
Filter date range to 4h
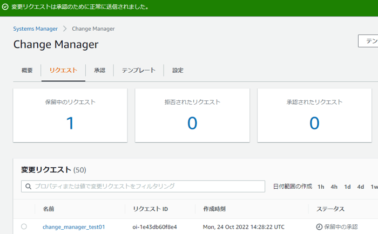click(334, 187)
